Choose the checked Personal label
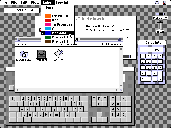The height and width of the screenshot is (128, 171). [x=57, y=33]
